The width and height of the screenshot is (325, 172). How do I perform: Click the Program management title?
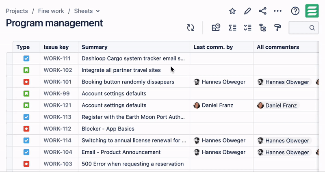coord(54,23)
